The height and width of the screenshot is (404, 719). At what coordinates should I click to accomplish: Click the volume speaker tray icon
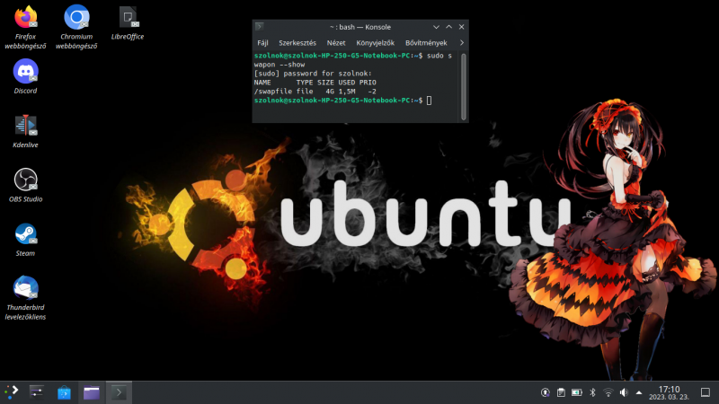[x=624, y=392]
